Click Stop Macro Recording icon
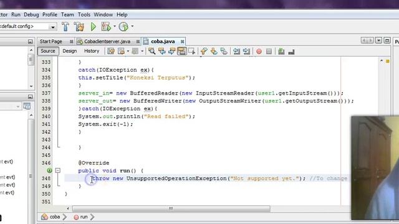This screenshot has width=399, height=224. tap(269, 52)
